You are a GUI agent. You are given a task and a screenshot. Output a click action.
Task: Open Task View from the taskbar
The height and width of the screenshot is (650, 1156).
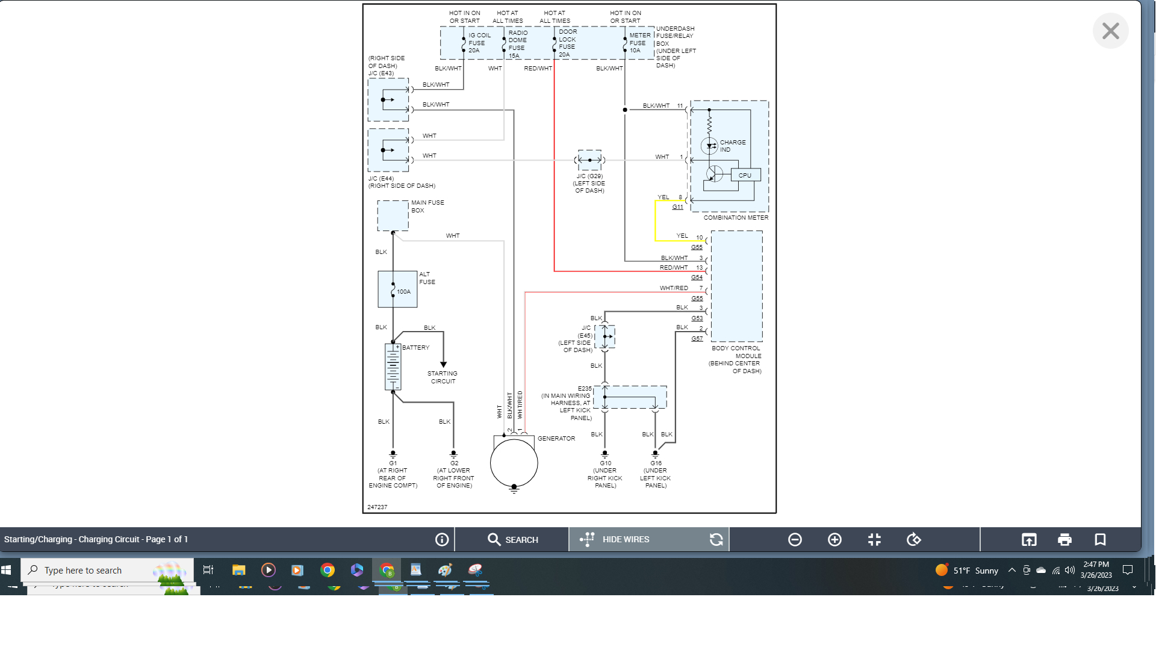pos(208,571)
